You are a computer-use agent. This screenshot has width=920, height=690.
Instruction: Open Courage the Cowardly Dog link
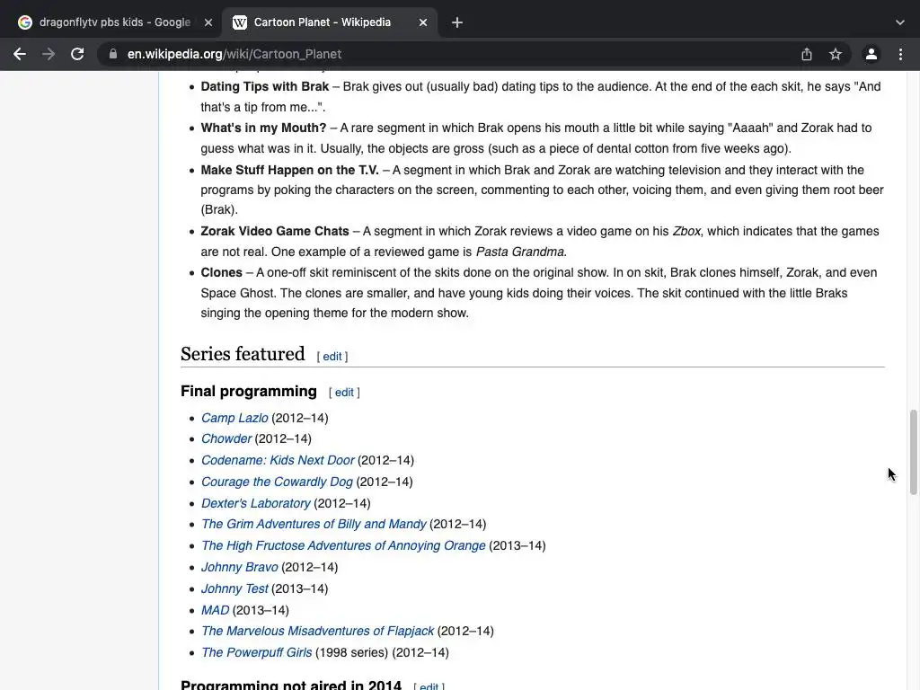coord(277,482)
